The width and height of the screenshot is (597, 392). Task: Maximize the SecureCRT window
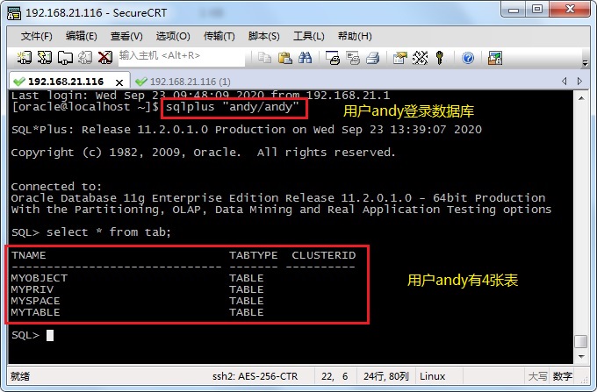point(537,10)
